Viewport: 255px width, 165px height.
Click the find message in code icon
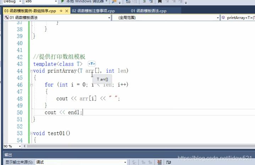click(134, 162)
